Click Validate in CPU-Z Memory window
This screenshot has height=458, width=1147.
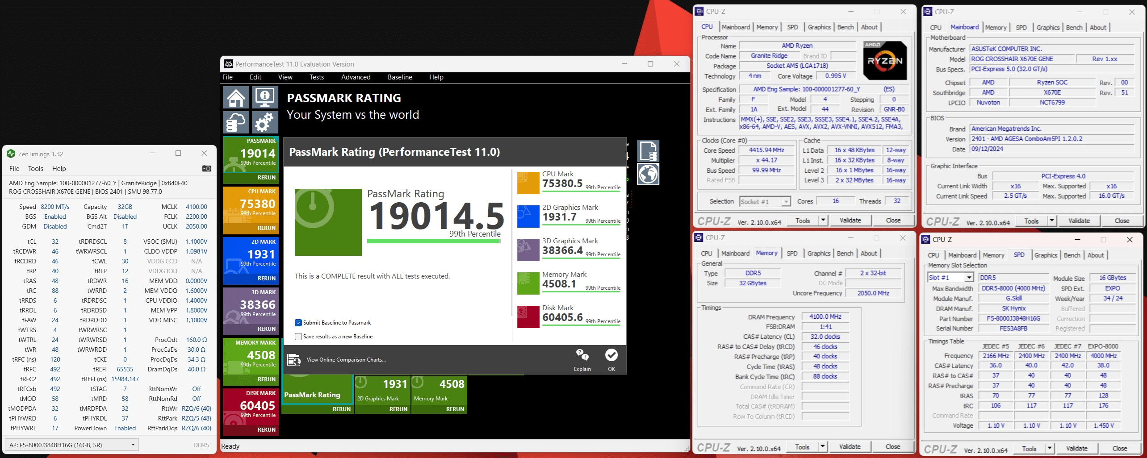[850, 446]
